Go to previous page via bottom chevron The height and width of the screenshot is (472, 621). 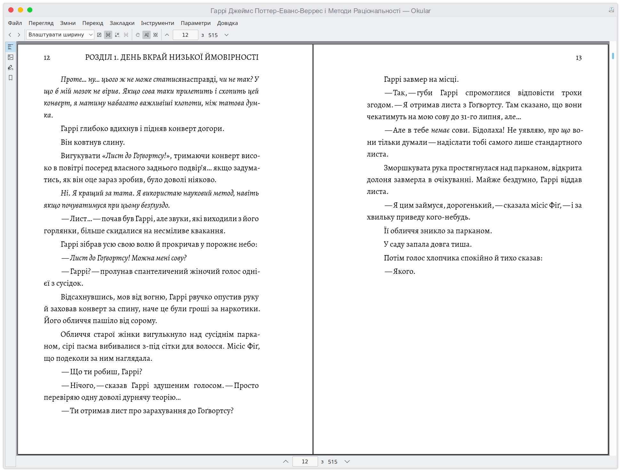(286, 461)
